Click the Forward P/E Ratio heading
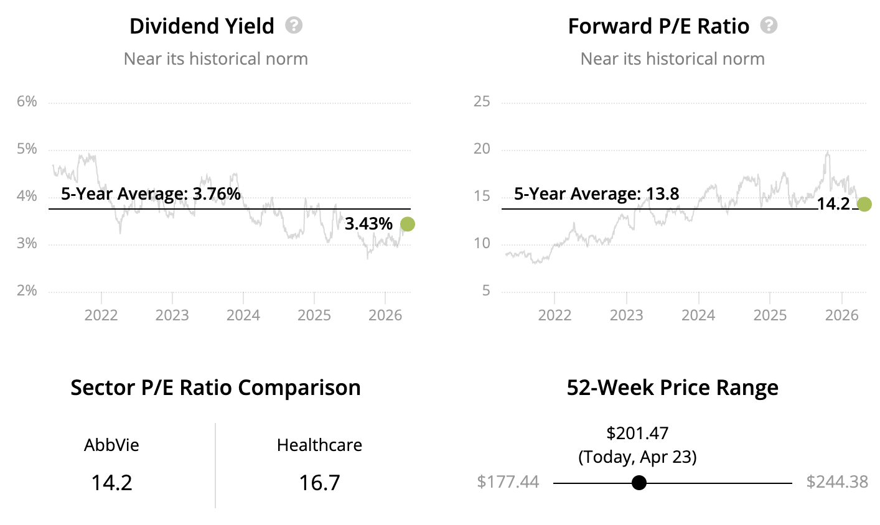 [658, 26]
